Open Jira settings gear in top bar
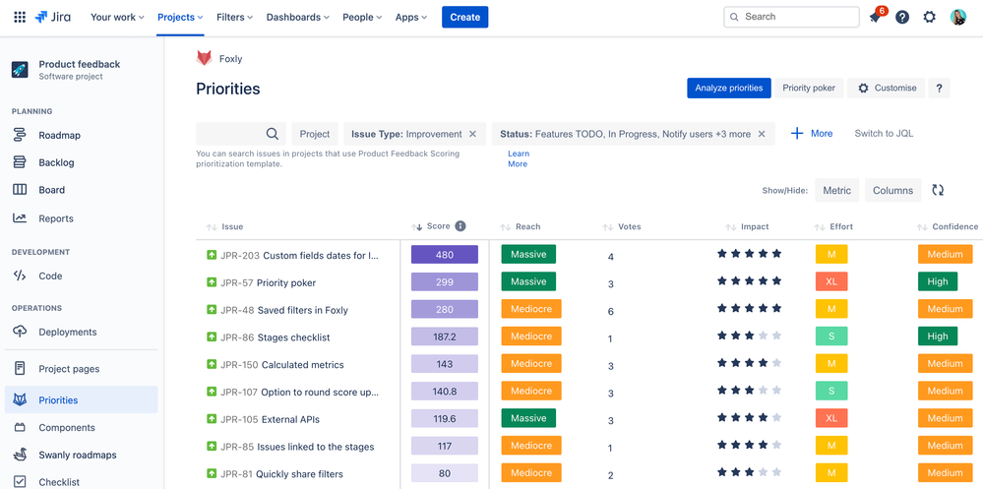 click(x=930, y=17)
